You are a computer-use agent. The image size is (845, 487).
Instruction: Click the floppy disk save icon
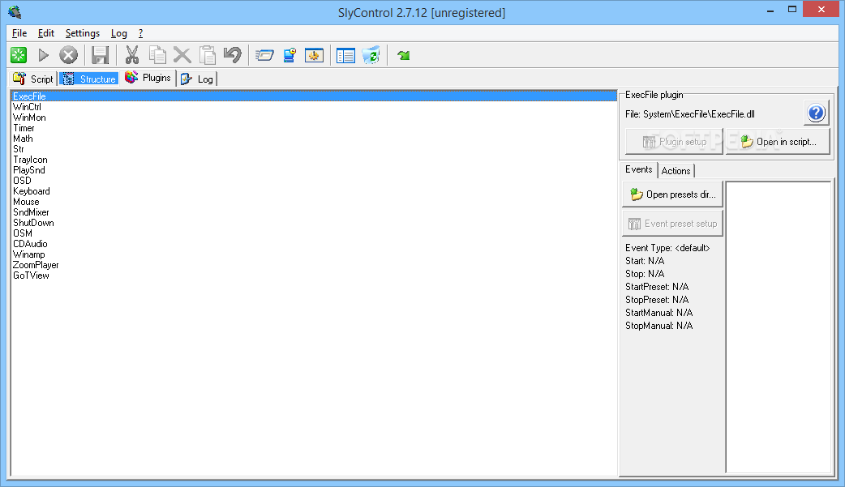tap(101, 55)
